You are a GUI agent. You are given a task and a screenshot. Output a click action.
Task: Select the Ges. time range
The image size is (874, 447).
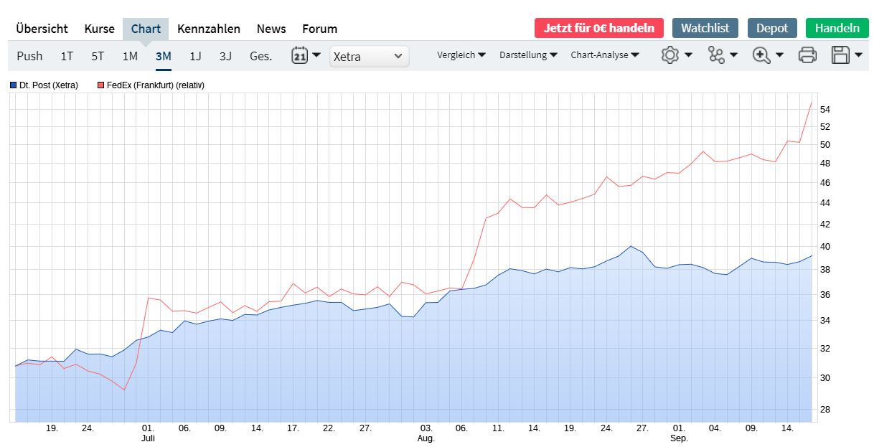pyautogui.click(x=260, y=56)
